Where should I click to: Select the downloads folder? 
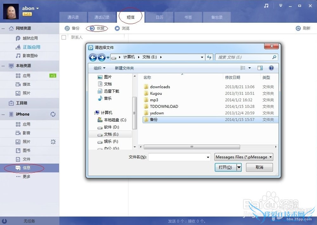[x=160, y=87]
